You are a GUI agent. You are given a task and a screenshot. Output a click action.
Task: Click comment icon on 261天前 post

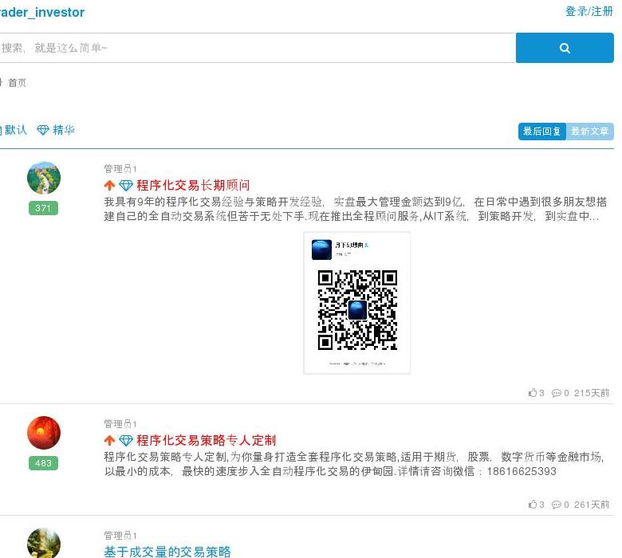point(557,505)
